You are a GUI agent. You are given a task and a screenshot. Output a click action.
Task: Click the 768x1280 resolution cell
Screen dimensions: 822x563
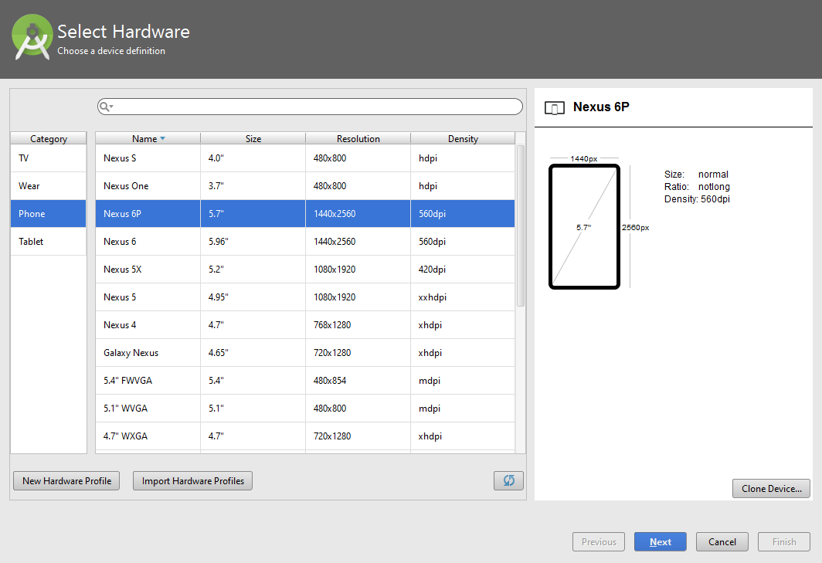tap(358, 324)
